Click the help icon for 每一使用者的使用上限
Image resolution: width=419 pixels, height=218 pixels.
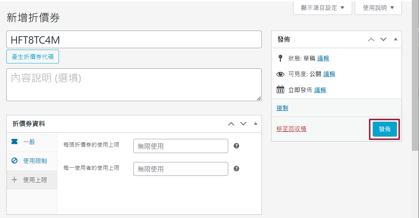click(236, 169)
